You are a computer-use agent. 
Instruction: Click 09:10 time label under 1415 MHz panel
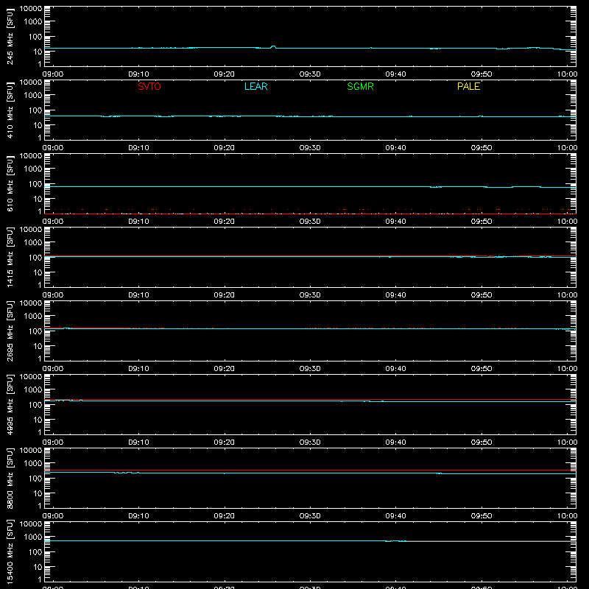(138, 295)
